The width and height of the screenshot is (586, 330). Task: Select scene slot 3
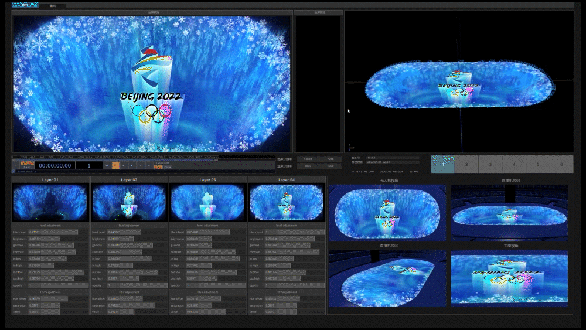pos(490,164)
